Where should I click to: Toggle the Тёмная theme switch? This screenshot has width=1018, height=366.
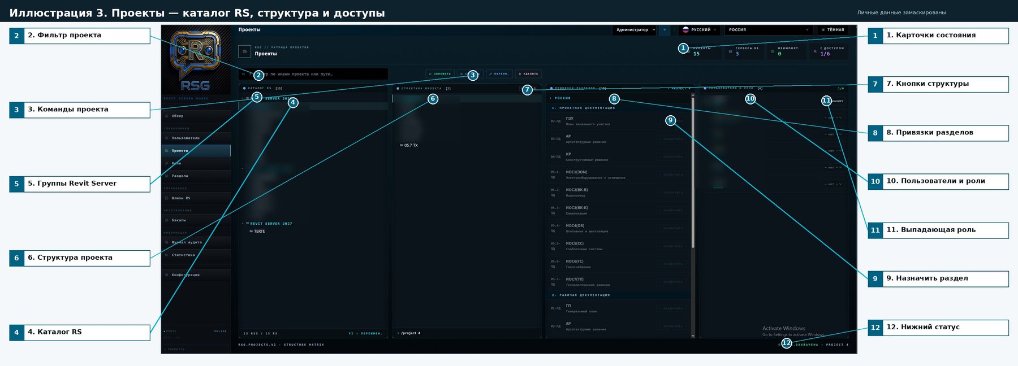[x=832, y=30]
